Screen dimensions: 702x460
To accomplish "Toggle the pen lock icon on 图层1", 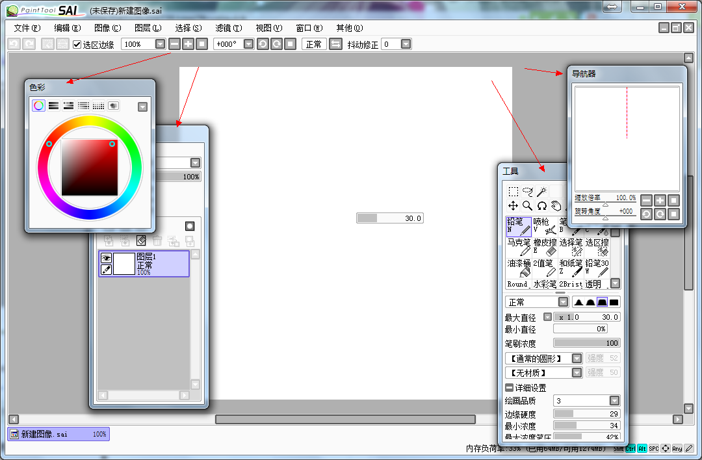I will coord(106,270).
